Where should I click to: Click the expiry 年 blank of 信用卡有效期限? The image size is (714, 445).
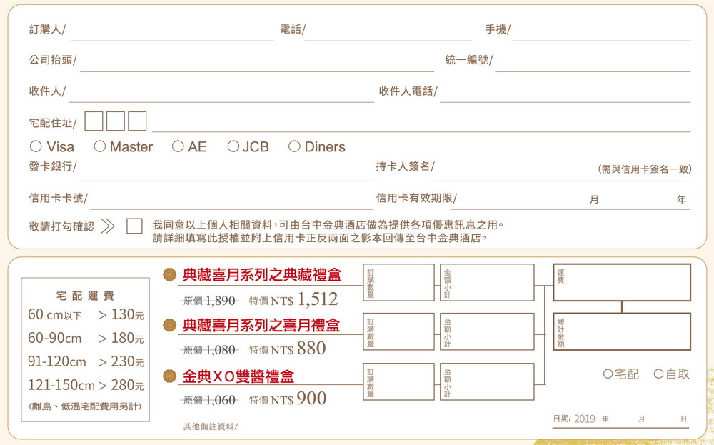click(638, 200)
